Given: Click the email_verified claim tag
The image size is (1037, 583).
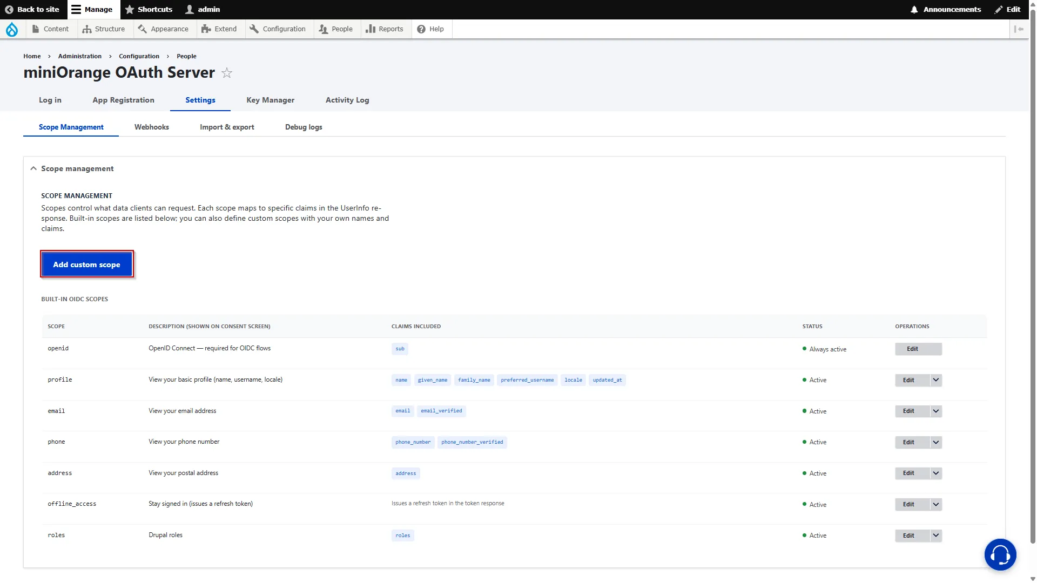Looking at the screenshot, I should [441, 411].
